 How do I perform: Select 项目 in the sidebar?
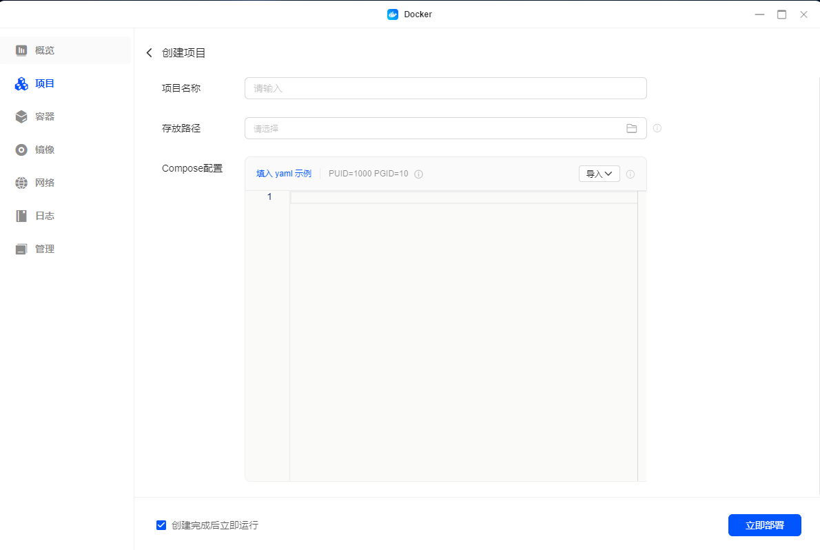coord(44,83)
